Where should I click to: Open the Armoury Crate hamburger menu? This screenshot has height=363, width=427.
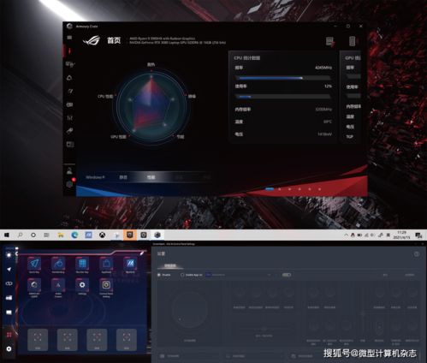coord(69,38)
